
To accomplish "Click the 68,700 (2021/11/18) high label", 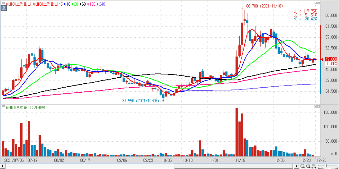I will (264, 6).
